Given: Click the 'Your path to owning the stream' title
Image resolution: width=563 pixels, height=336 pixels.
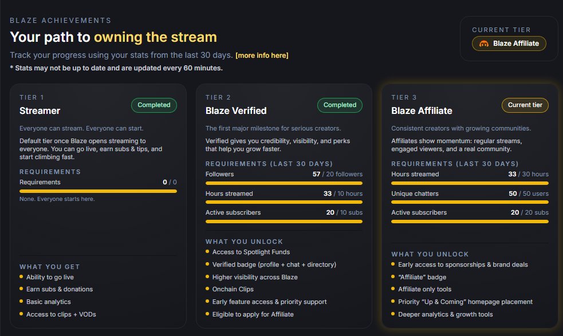Looking at the screenshot, I should 113,37.
